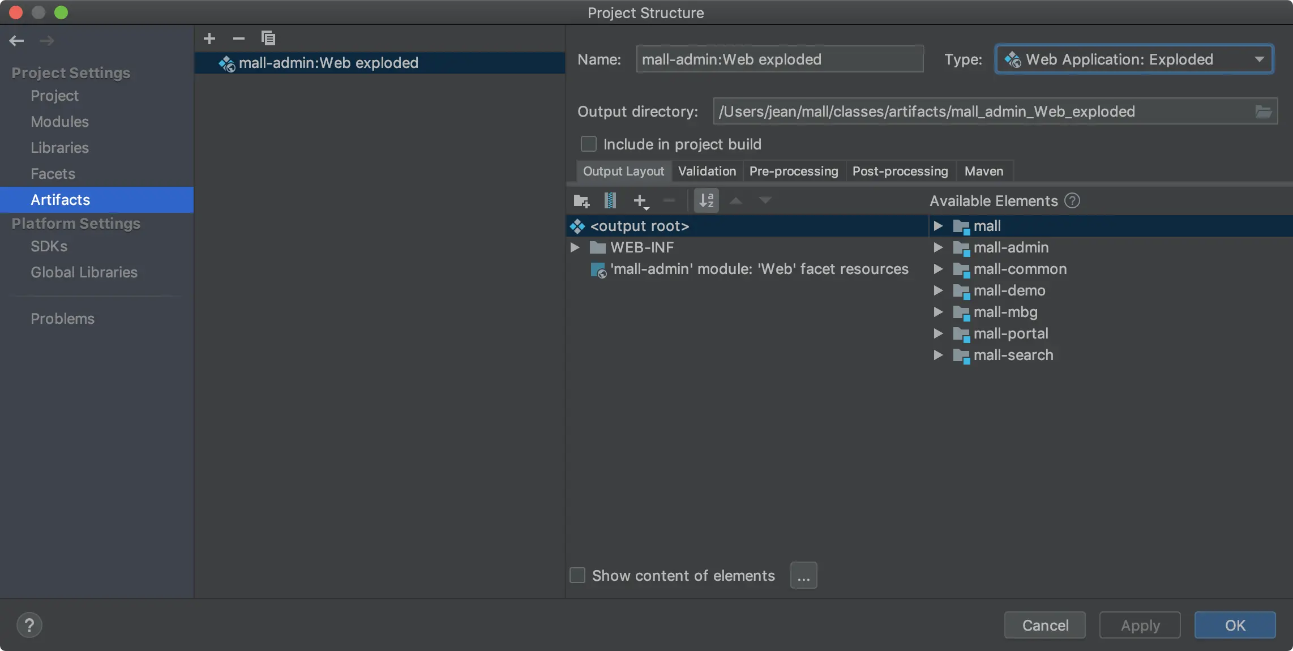Click the add artifact plus icon
1293x651 pixels.
tap(209, 38)
